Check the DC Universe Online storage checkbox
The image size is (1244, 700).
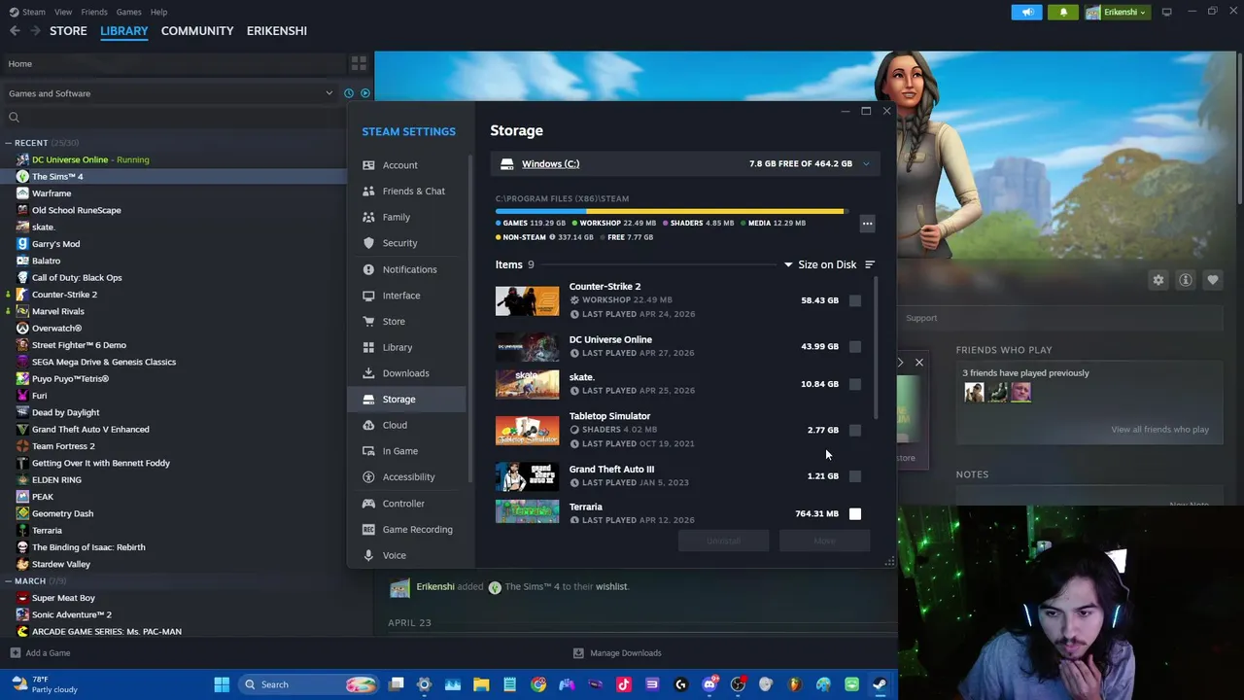[855, 346]
